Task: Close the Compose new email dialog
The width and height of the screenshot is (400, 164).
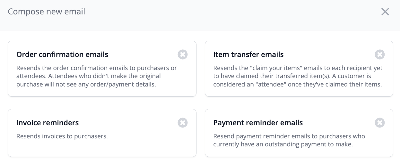Action: [x=385, y=12]
